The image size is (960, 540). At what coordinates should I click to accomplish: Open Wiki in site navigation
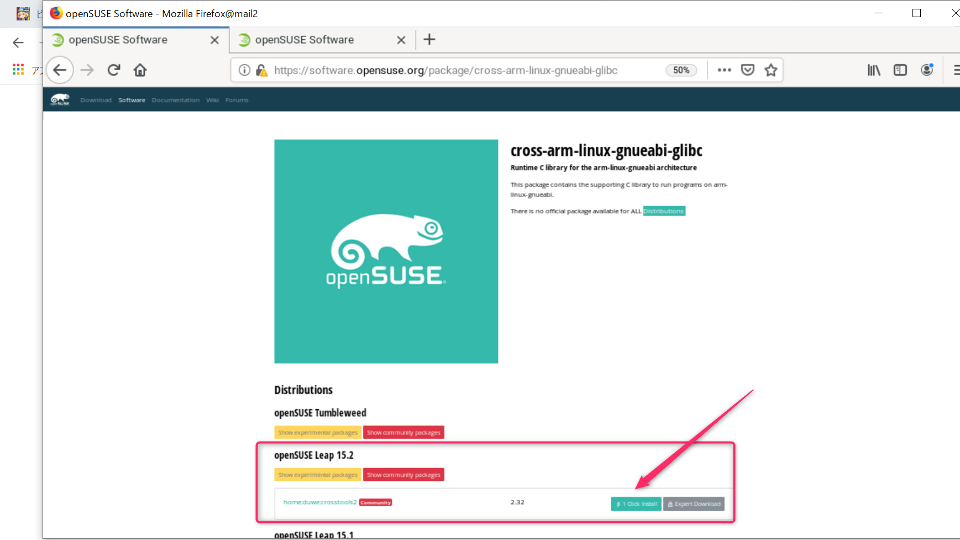pos(213,100)
